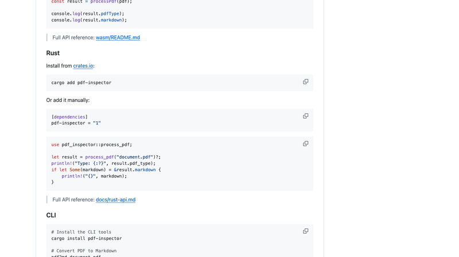Image resolution: width=459 pixels, height=257 pixels.
Task: Click the '# Install the CLI tools' comment
Action: pyautogui.click(x=81, y=232)
